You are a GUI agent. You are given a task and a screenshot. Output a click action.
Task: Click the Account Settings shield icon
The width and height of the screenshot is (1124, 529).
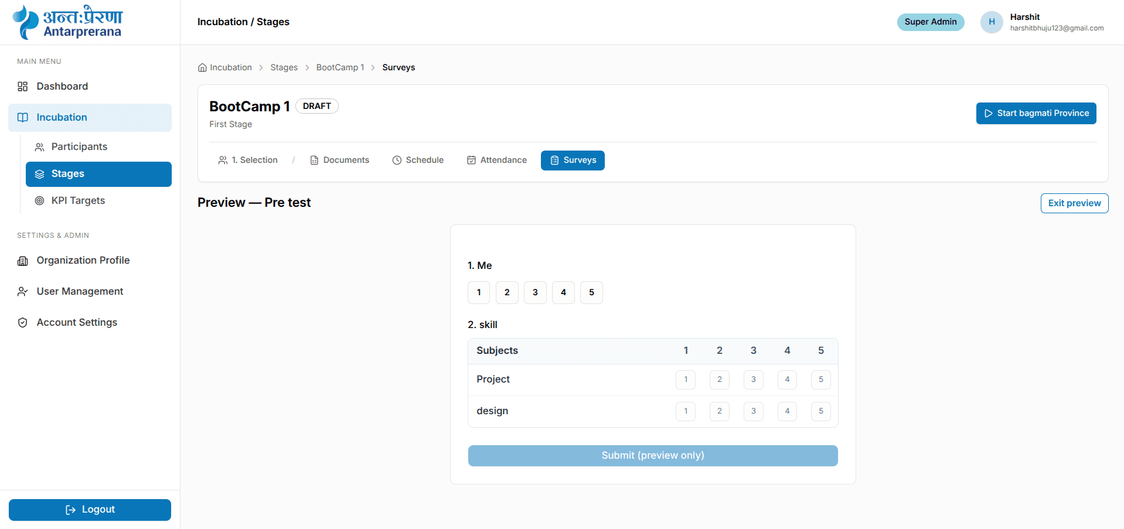(23, 323)
